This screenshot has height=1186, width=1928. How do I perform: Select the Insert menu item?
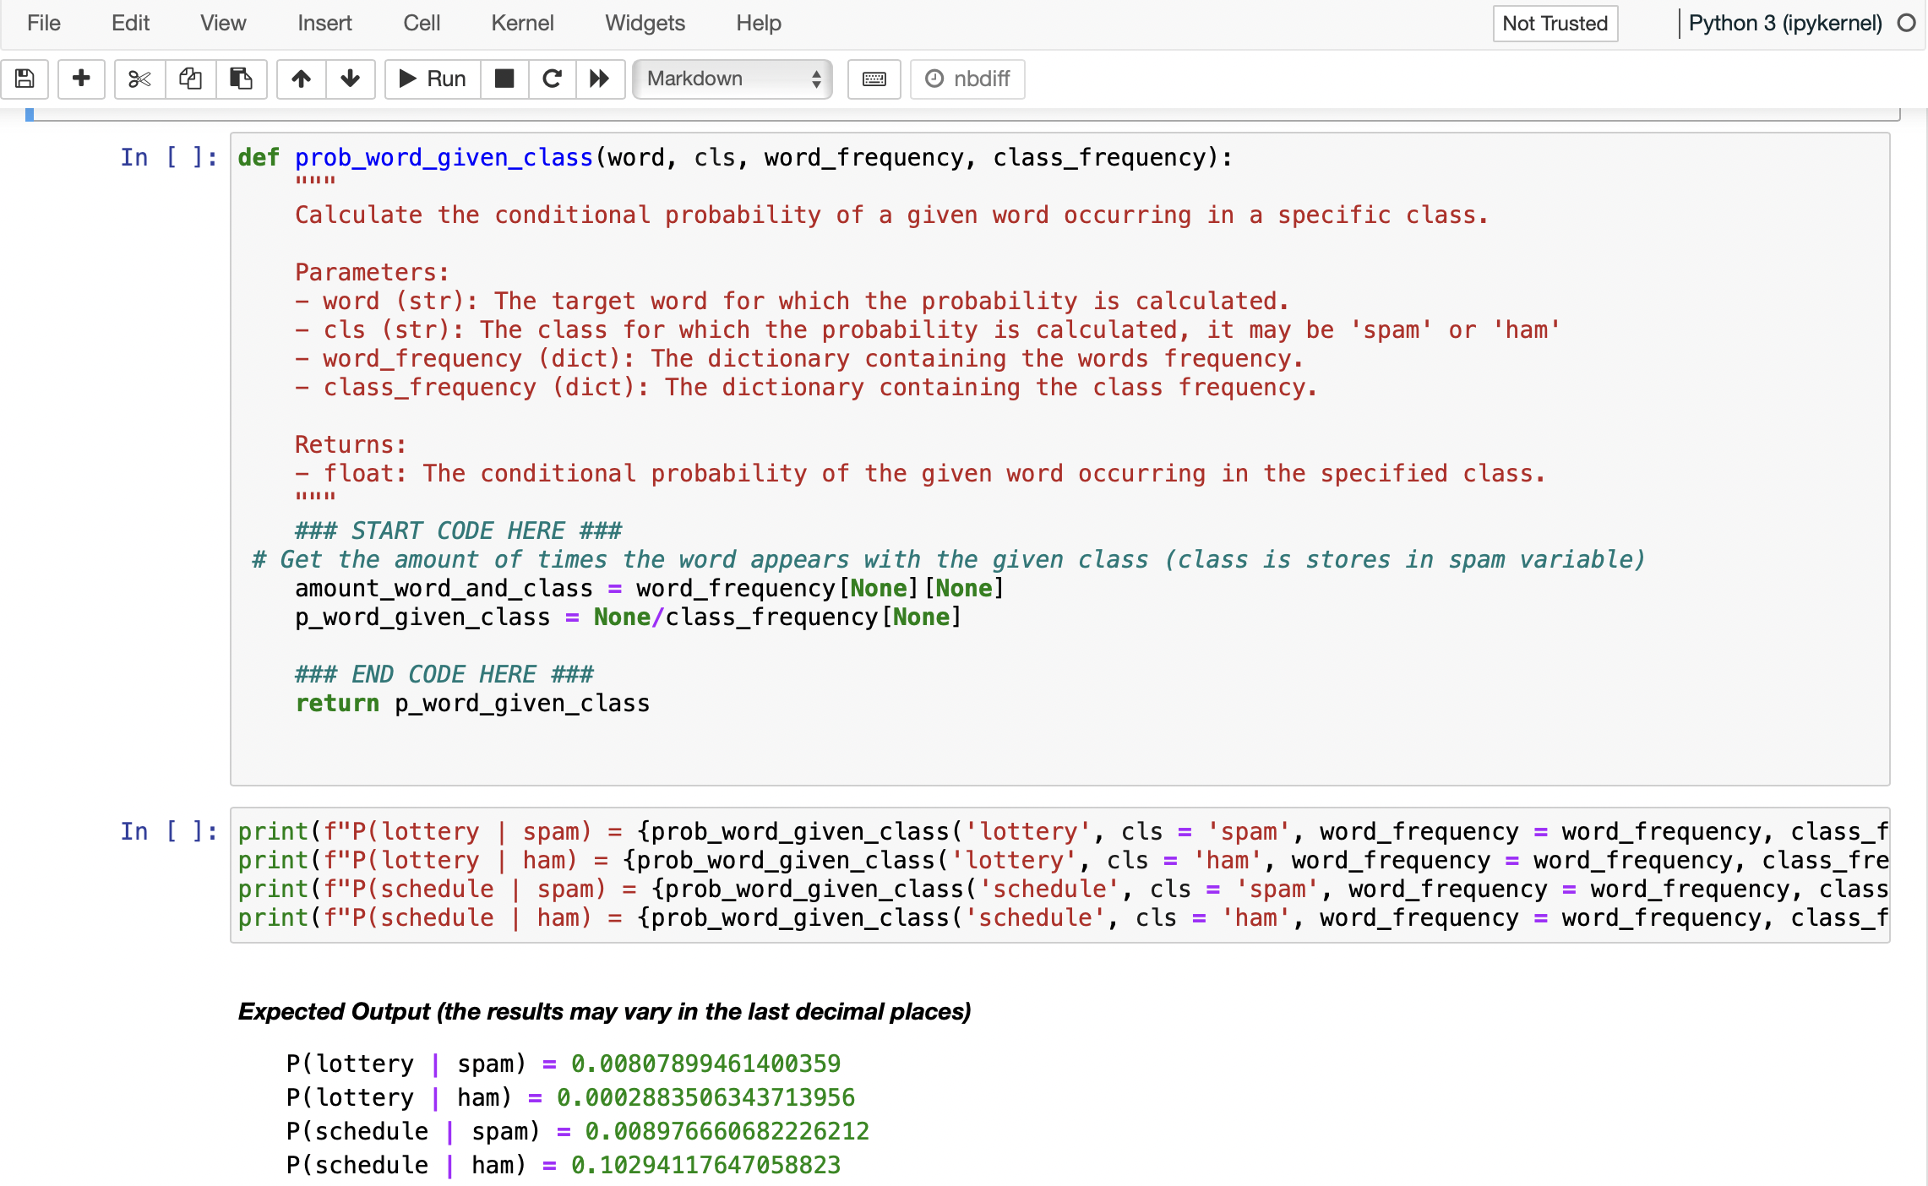click(321, 20)
